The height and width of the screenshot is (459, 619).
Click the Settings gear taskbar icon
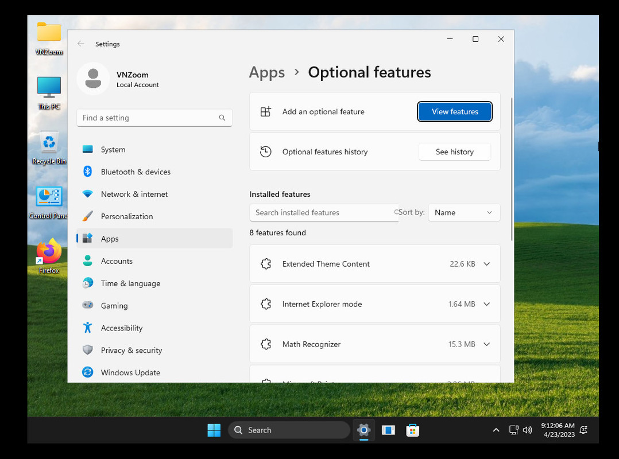click(x=363, y=430)
